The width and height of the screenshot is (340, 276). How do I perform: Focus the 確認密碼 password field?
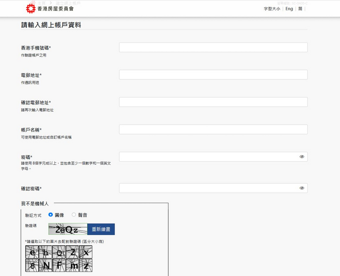[213, 188]
